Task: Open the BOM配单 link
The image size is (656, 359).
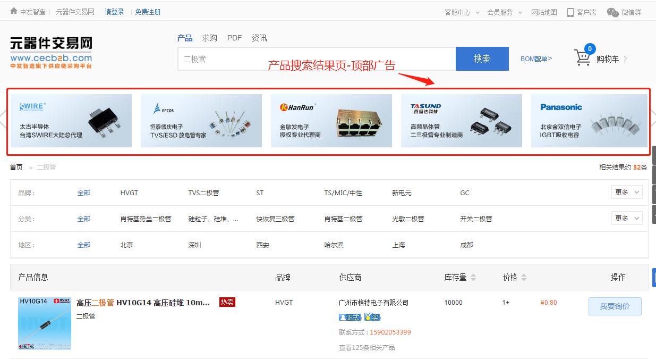Action: click(x=536, y=59)
